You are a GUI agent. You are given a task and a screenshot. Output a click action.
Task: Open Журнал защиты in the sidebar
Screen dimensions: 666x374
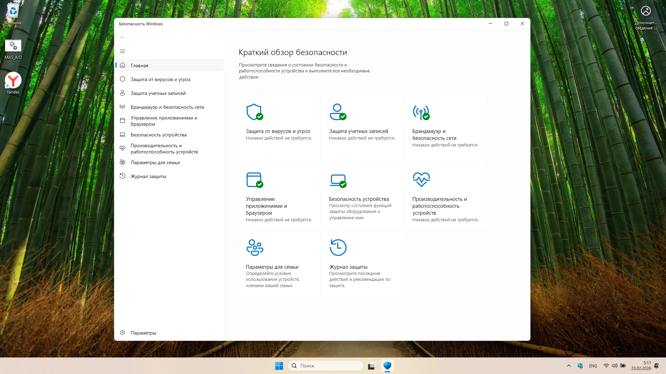148,176
